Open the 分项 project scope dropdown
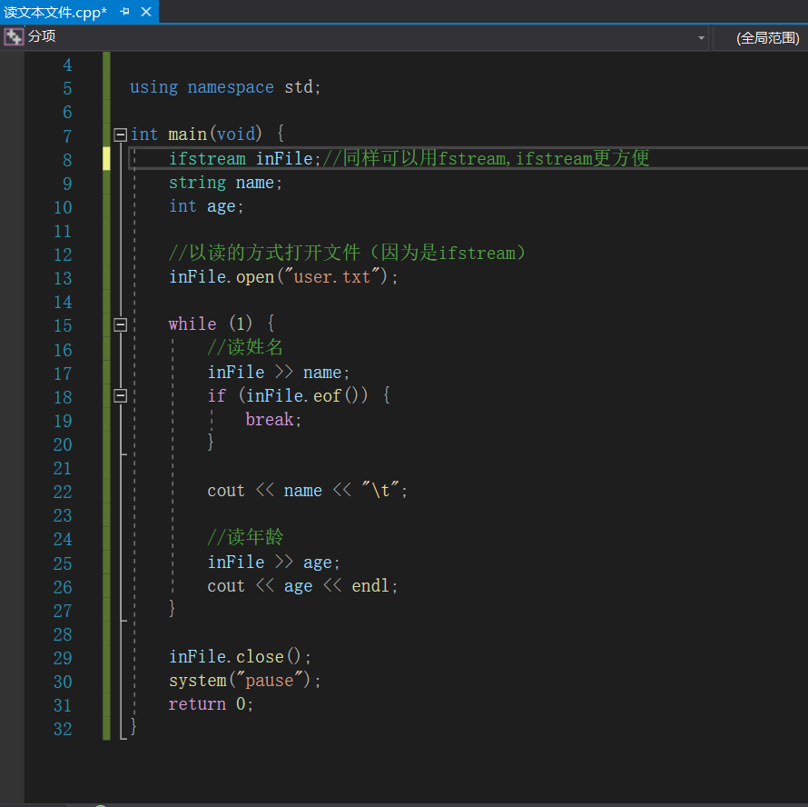The image size is (808, 807). pos(701,37)
